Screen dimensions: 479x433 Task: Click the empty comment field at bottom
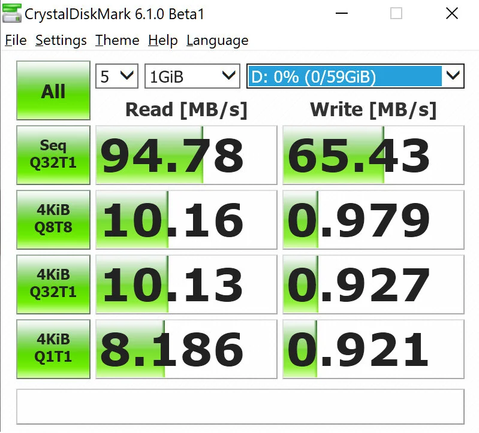[x=240, y=406]
